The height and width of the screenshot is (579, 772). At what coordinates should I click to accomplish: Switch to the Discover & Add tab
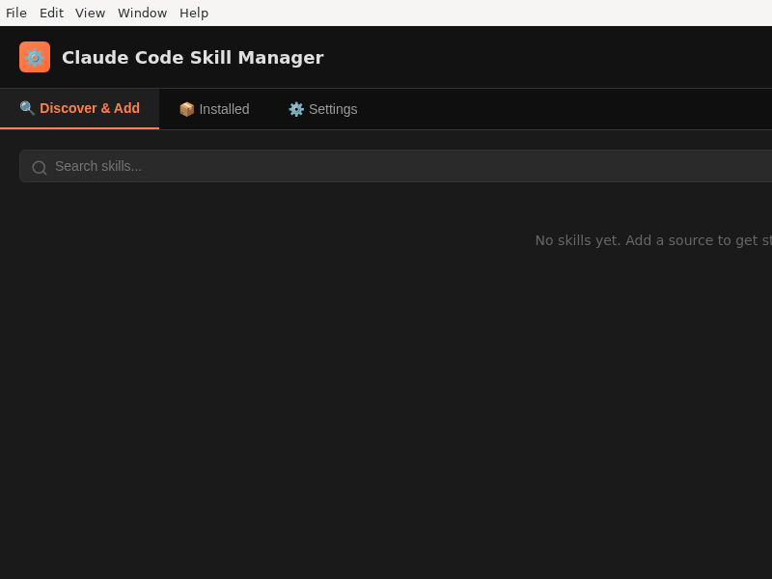[80, 109]
